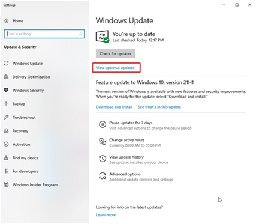This screenshot has height=224, width=256.
Task: Click the Recovery icon
Action: tap(6, 131)
